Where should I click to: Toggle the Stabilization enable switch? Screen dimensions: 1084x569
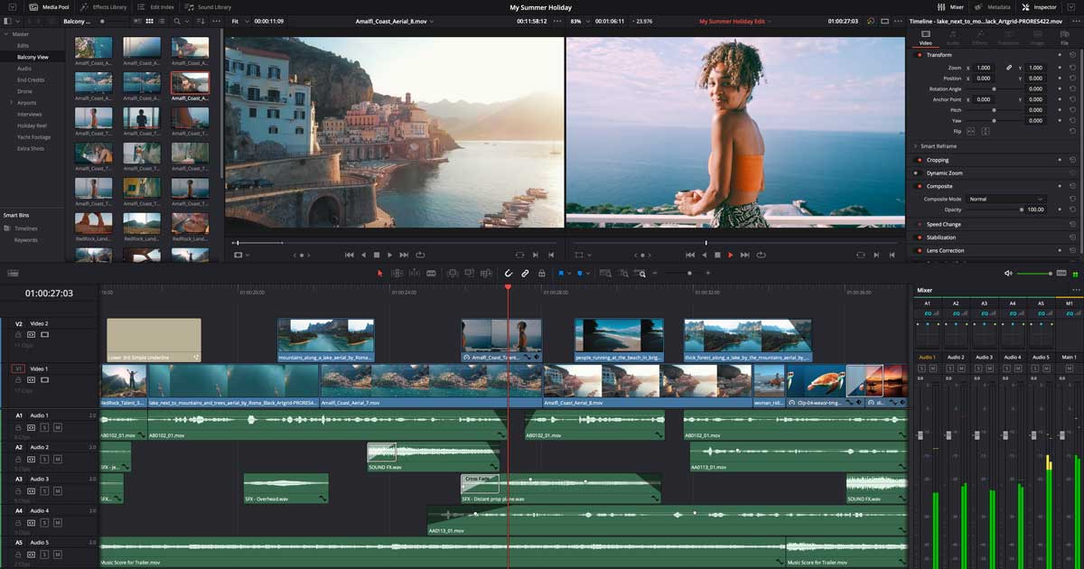point(920,238)
